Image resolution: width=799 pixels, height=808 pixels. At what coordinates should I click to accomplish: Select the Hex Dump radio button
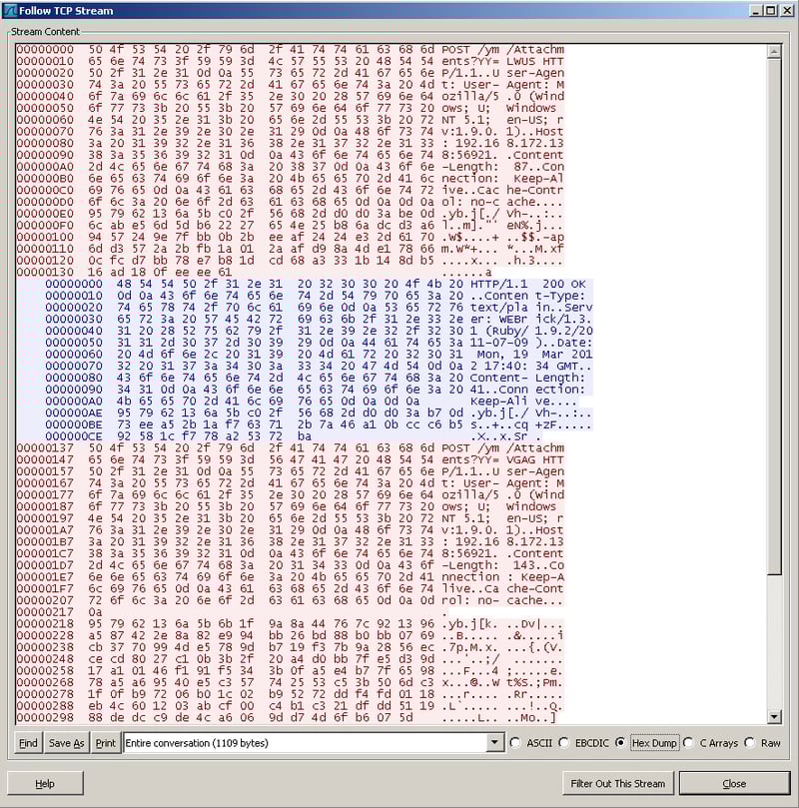pyautogui.click(x=621, y=743)
